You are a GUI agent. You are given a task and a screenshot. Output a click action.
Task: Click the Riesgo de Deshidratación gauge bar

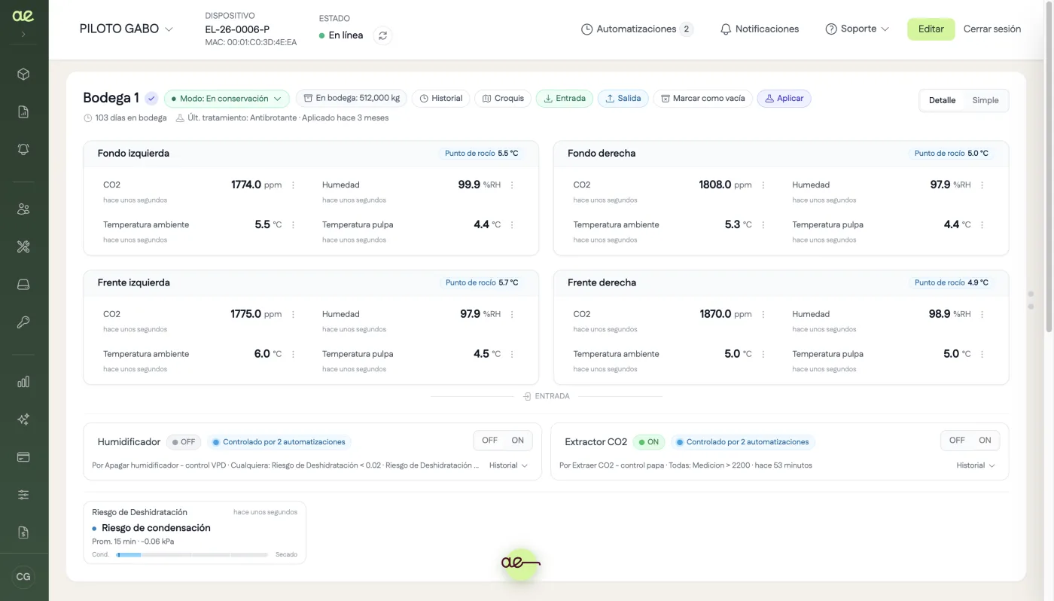(192, 554)
